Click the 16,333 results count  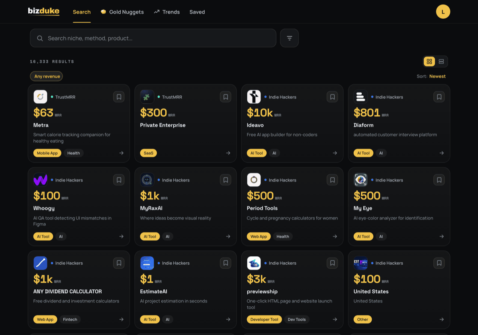tap(52, 62)
